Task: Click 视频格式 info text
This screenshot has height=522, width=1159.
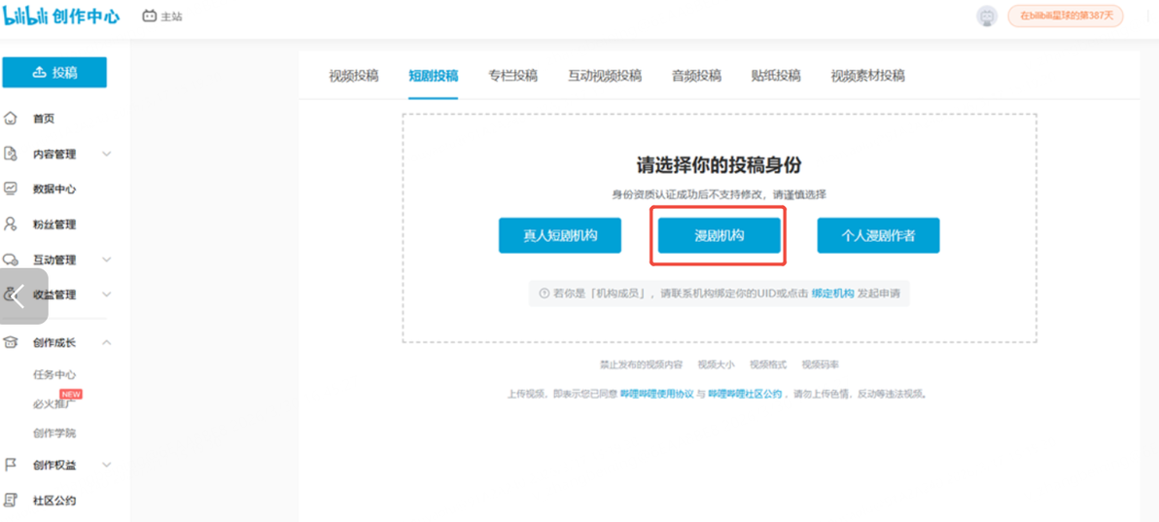Action: pos(768,365)
